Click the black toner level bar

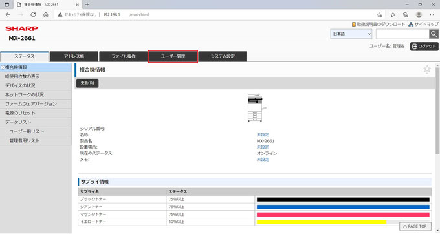point(343,200)
